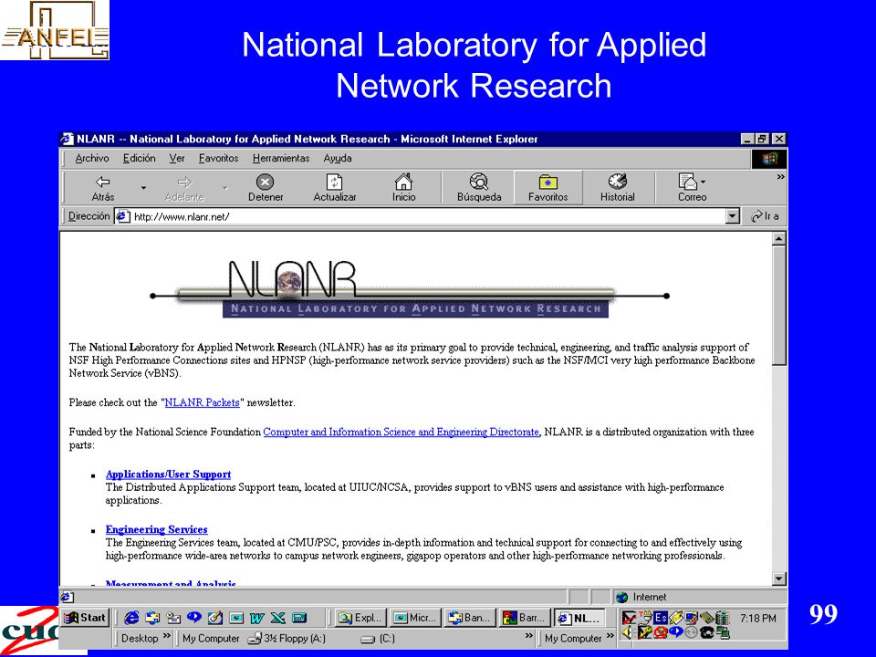Open Computer and Information Science Directorate link

click(401, 432)
